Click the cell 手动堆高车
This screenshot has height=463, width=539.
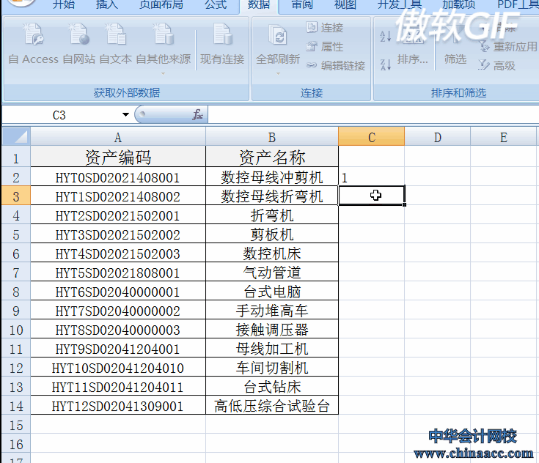point(272,311)
